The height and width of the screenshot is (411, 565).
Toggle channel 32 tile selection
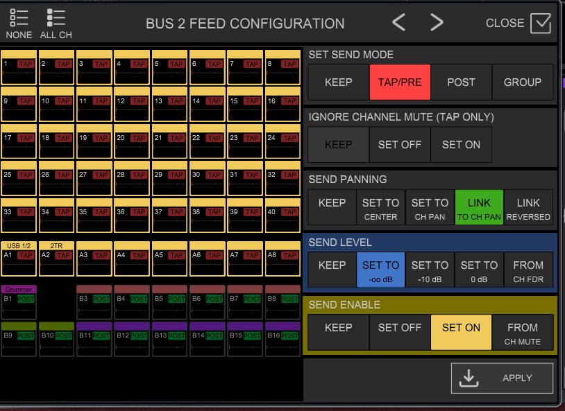tap(283, 179)
